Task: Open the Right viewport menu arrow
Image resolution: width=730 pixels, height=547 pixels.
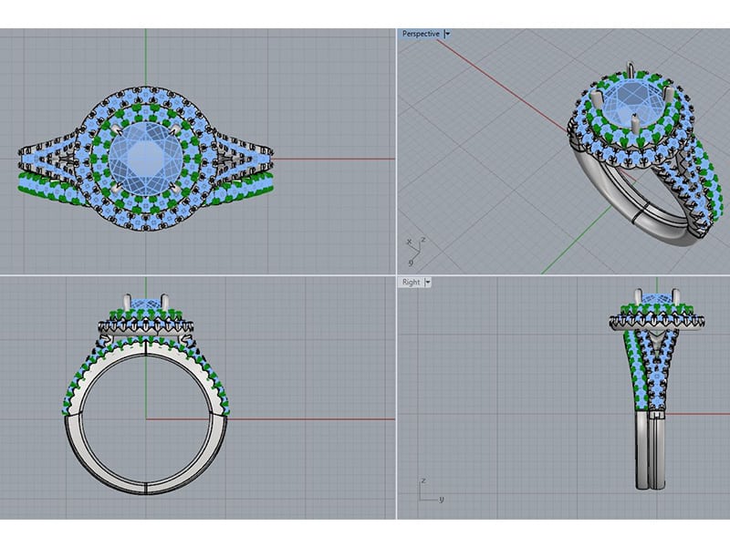Action: pyautogui.click(x=428, y=283)
